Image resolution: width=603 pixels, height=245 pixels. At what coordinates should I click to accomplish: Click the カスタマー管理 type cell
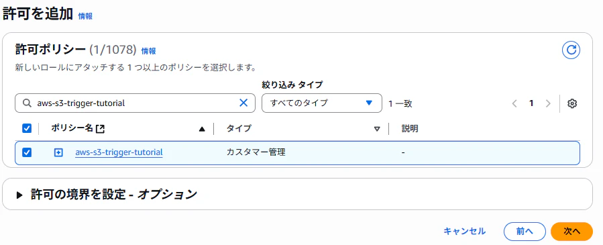click(x=256, y=152)
